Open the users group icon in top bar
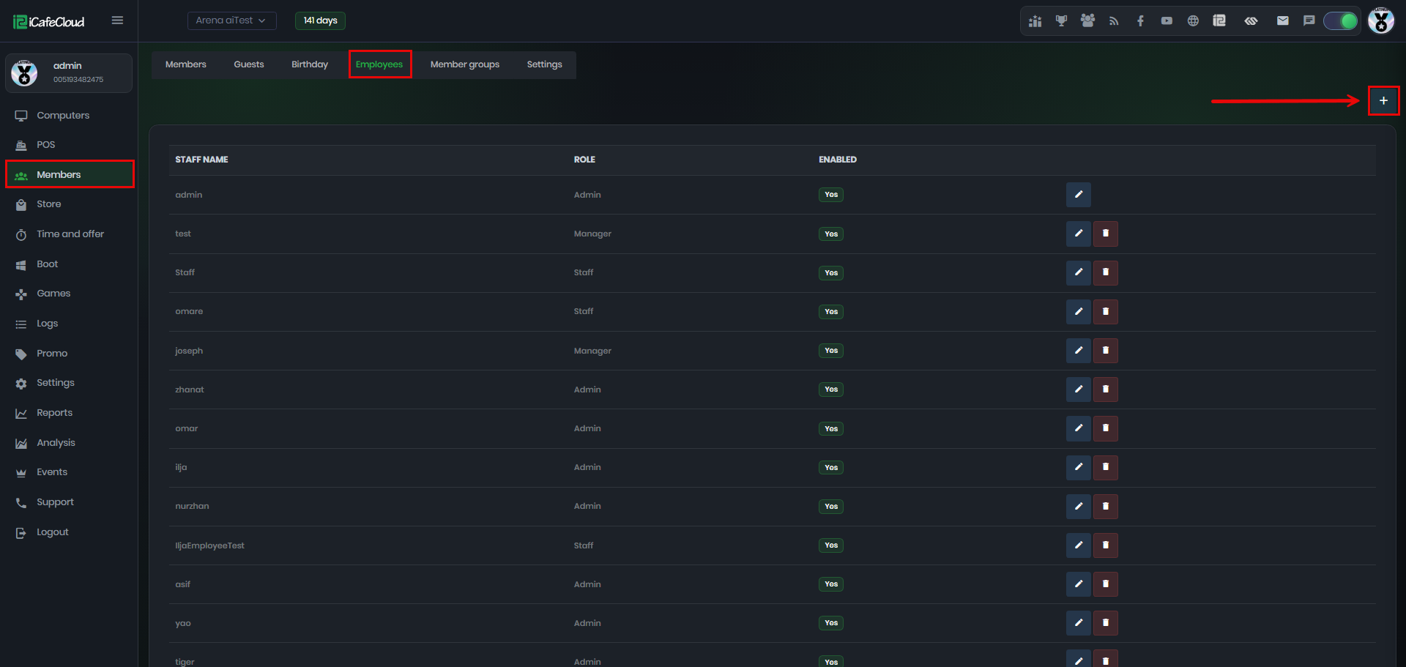1406x667 pixels. click(x=1087, y=21)
